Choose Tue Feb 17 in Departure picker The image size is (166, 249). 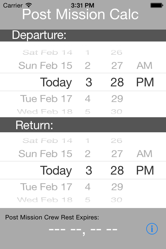pos(46,99)
